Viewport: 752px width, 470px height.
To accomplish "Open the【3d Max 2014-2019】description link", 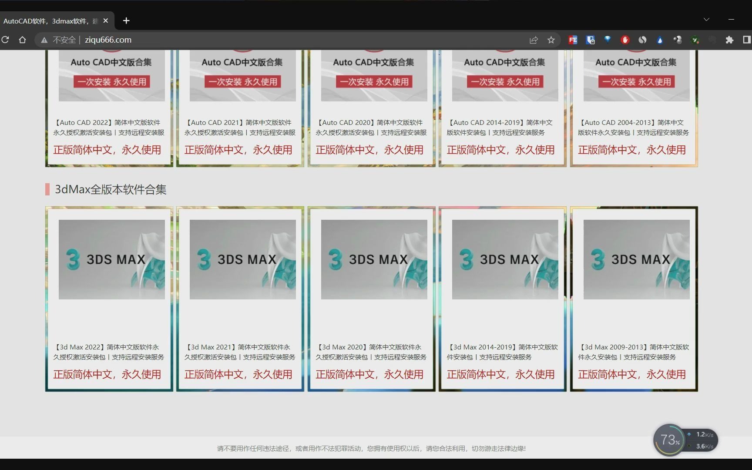I will coord(502,352).
